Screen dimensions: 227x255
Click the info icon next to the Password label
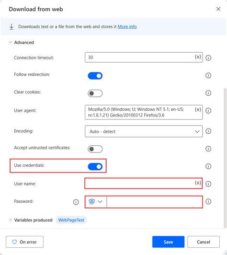point(76,202)
